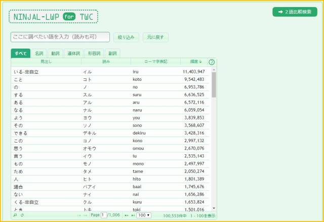The height and width of the screenshot is (222, 324).
Task: Open the rows-per-page dropdown showing 100
Action: (x=144, y=215)
